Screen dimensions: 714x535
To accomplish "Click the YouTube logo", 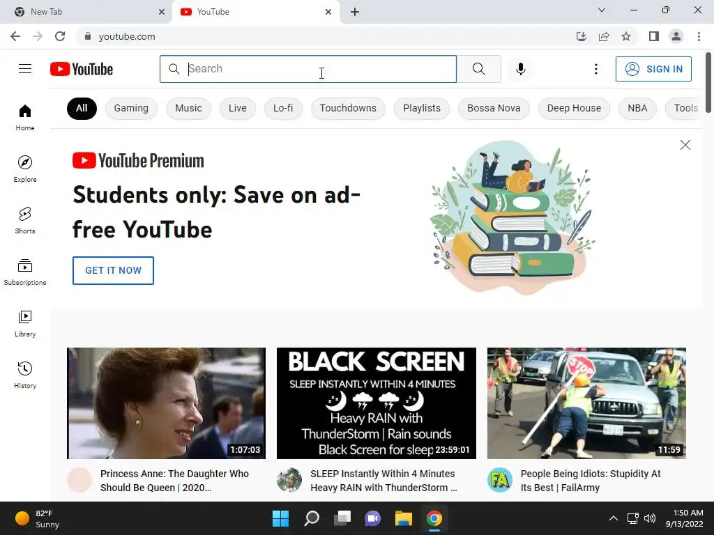I will (x=82, y=69).
